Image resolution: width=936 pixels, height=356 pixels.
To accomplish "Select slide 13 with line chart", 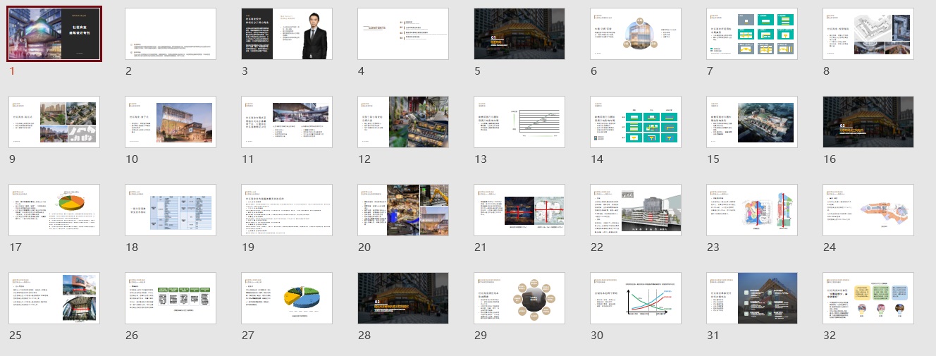I will 519,122.
